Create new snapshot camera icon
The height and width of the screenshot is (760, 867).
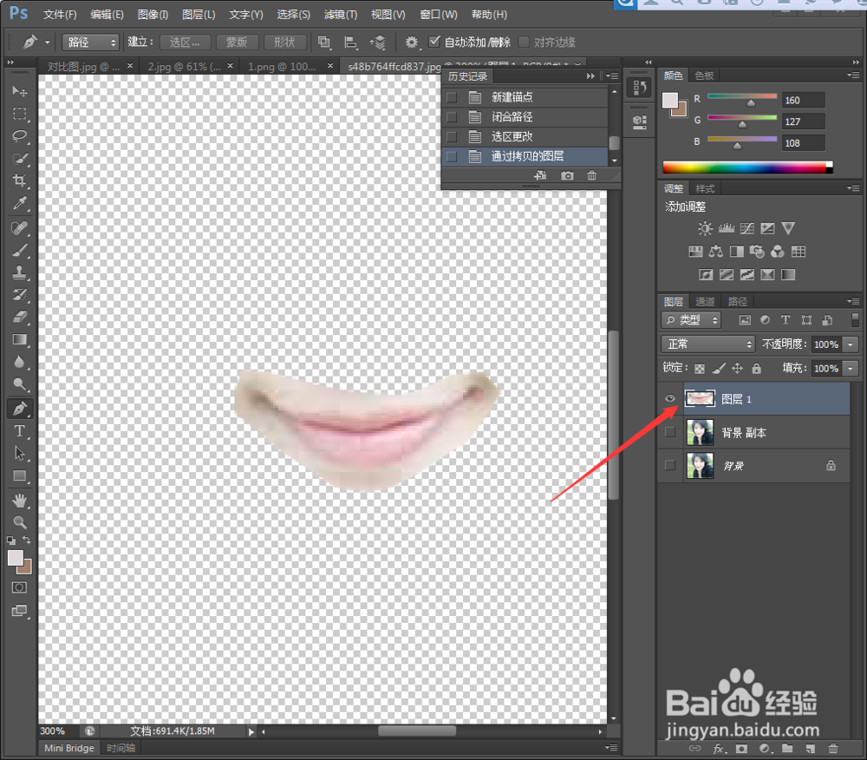click(x=567, y=175)
